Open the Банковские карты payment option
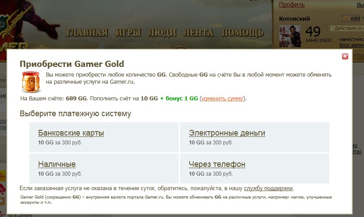The image size is (364, 217). tap(71, 133)
